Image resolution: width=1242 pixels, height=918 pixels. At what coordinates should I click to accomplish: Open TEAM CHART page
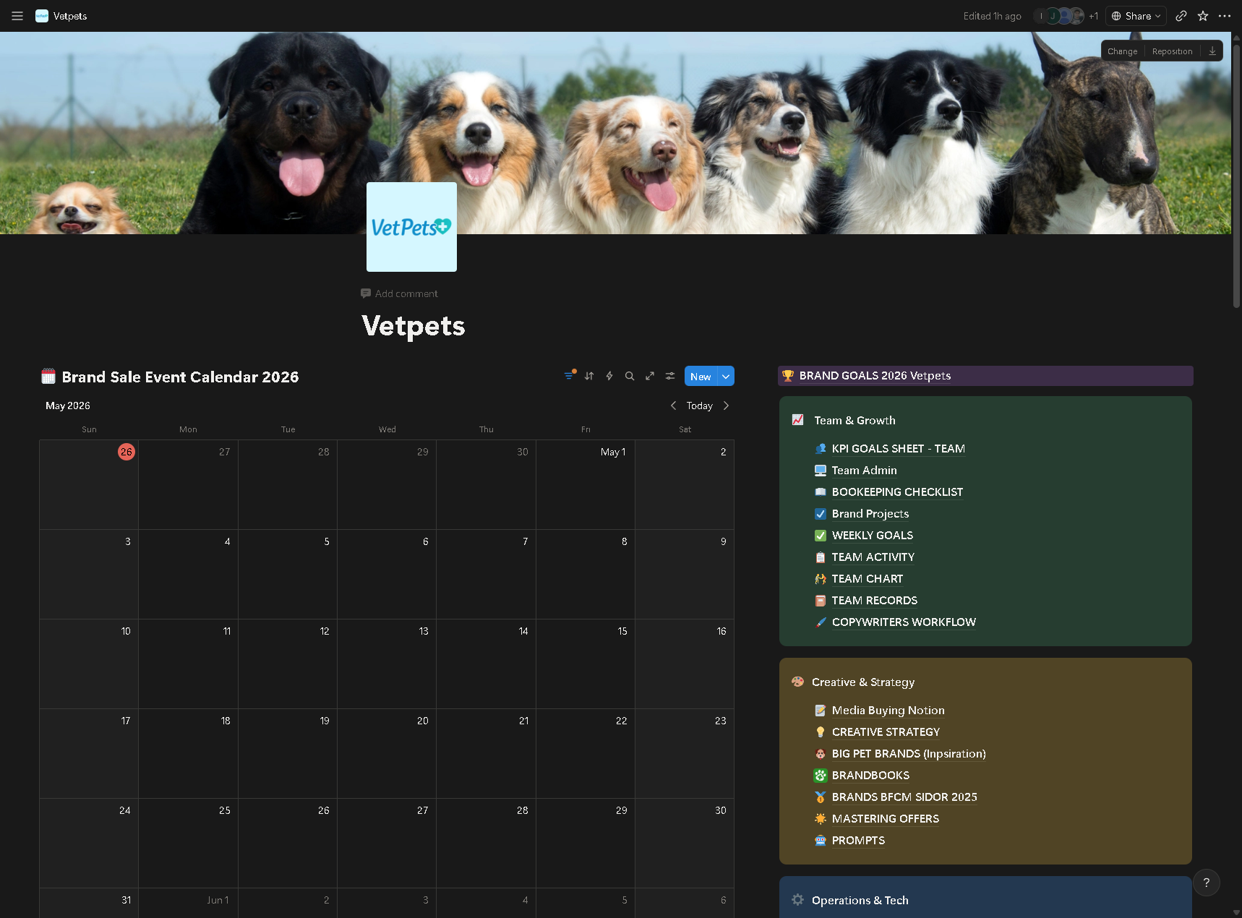click(867, 579)
